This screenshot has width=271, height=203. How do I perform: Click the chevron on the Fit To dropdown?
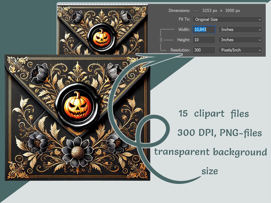260,20
